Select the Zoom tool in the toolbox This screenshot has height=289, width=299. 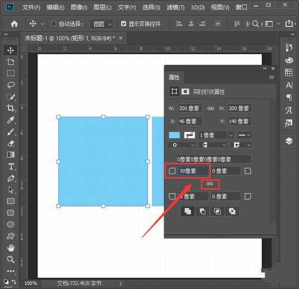pyautogui.click(x=10, y=259)
